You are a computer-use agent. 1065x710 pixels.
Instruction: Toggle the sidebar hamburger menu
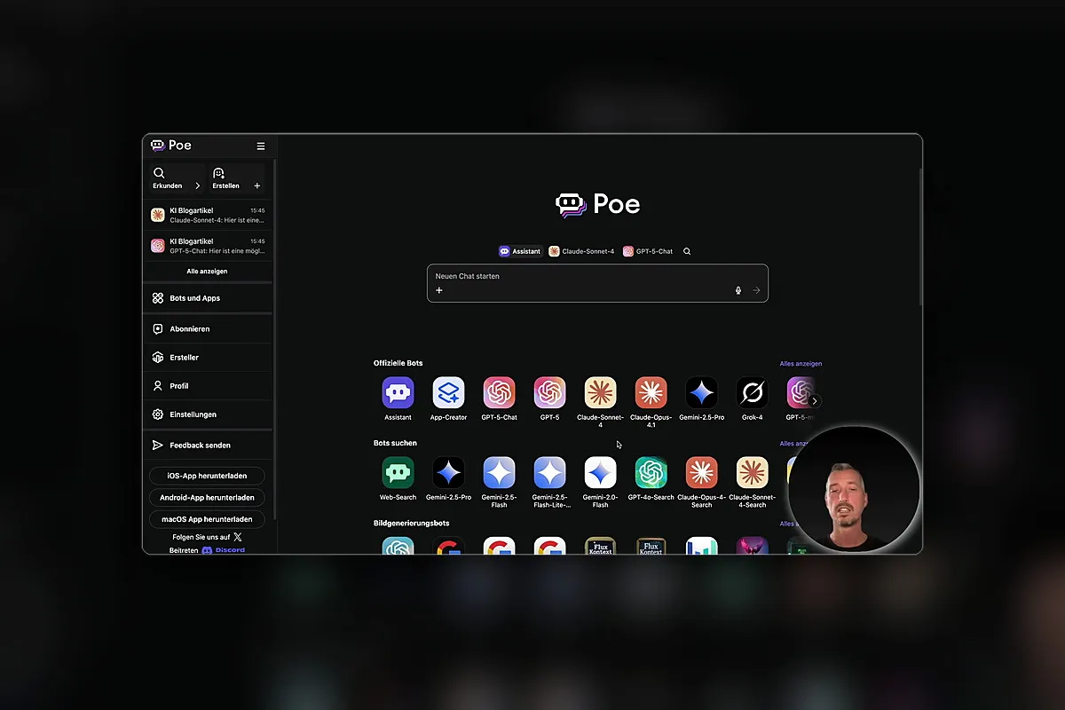(x=261, y=146)
